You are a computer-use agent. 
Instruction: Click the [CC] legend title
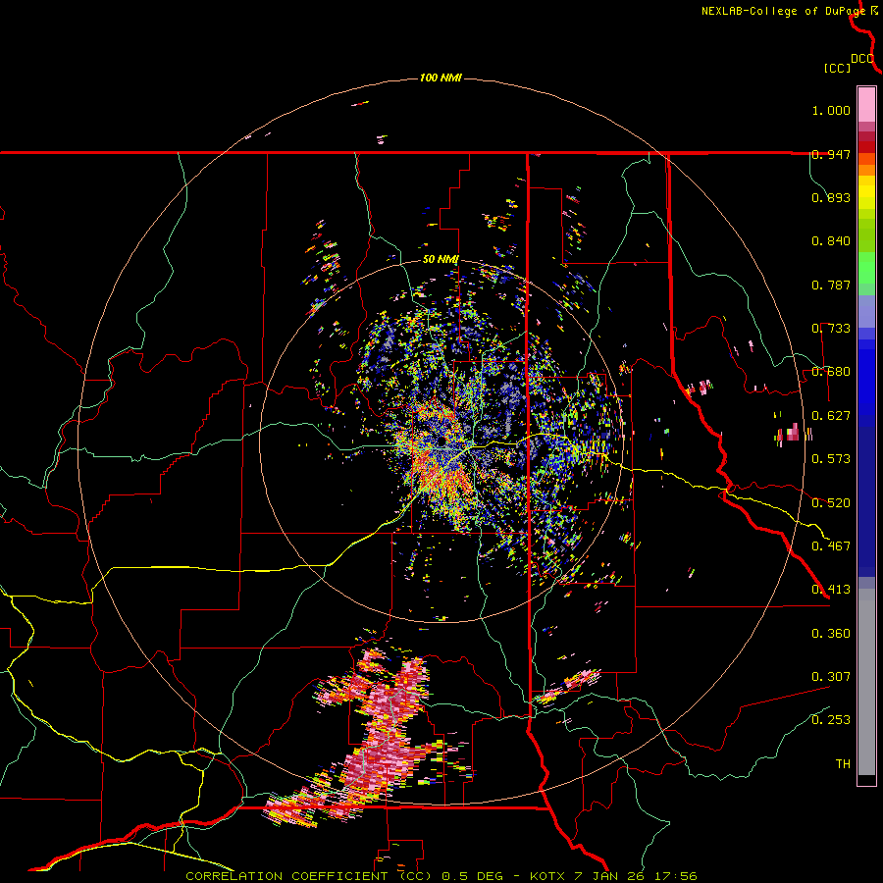click(837, 68)
